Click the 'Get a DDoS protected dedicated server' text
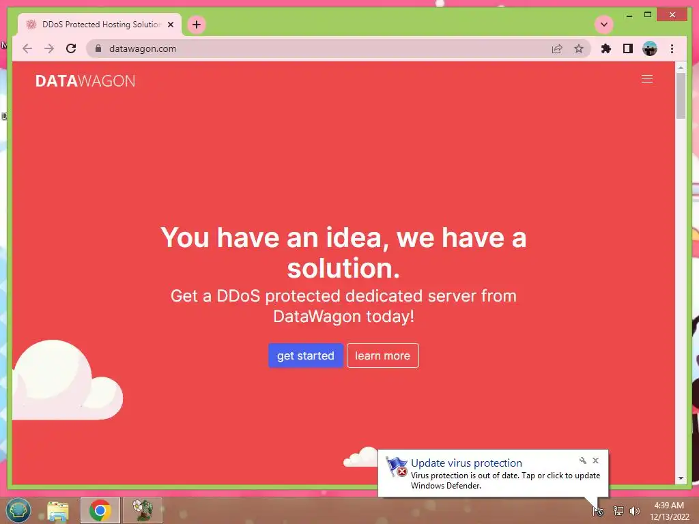This screenshot has width=699, height=524. click(x=343, y=306)
